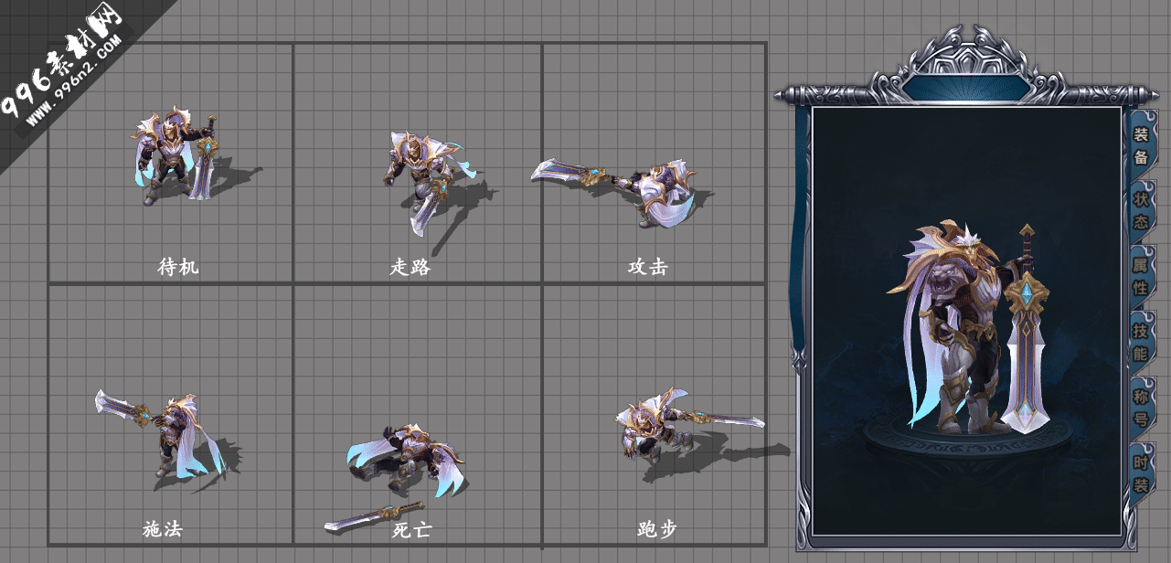
Task: Open the 技能 skills tab
Action: pyautogui.click(x=1141, y=341)
